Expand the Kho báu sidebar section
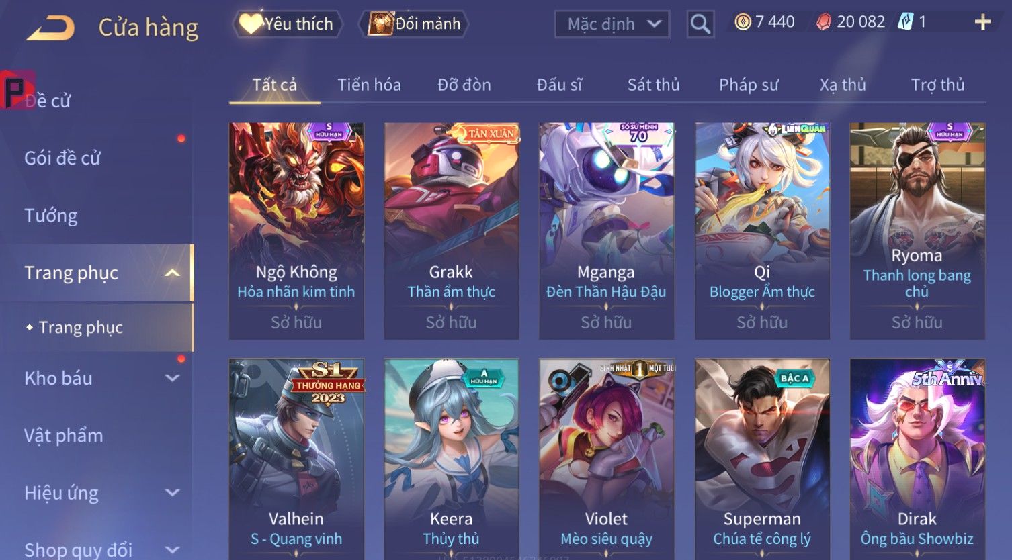Viewport: 1012px width, 560px height. click(173, 378)
